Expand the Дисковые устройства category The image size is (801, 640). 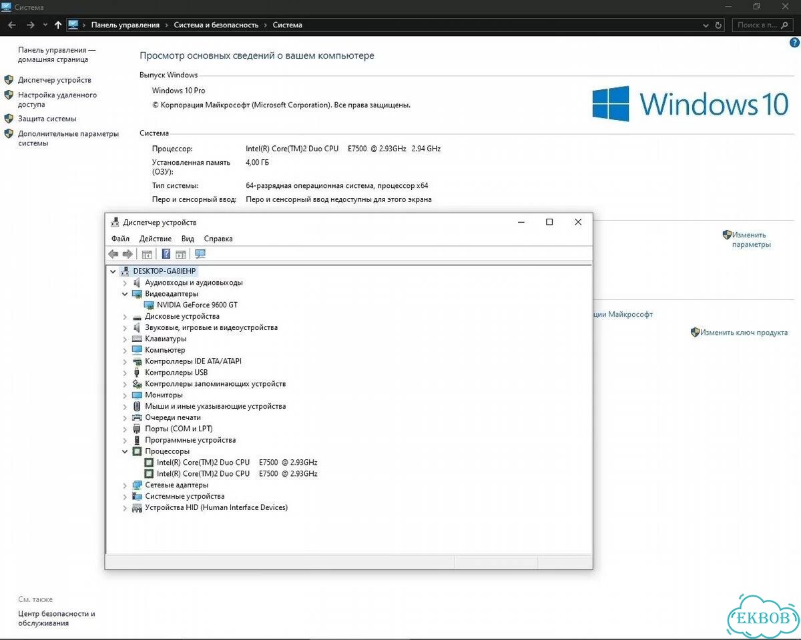tap(125, 316)
